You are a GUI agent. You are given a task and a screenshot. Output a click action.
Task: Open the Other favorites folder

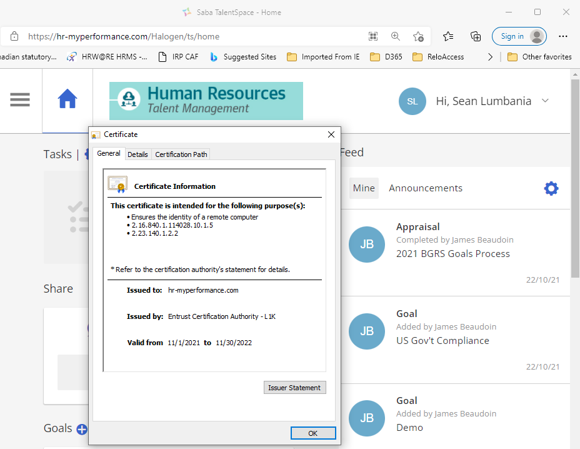tap(539, 57)
